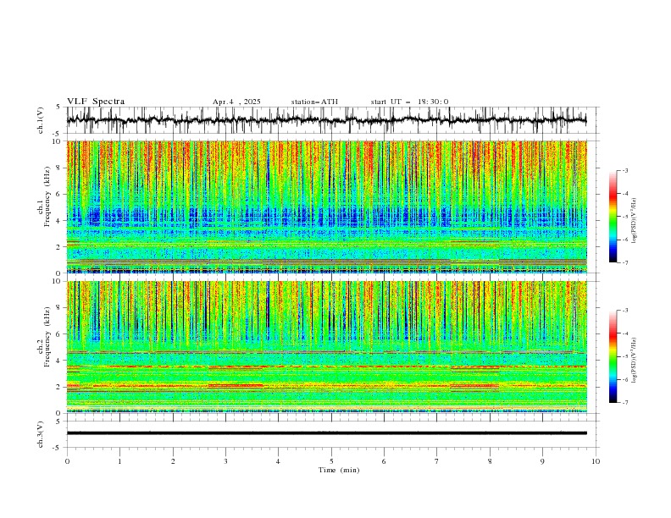Select the "Apr.4 , 2025" date text
This screenshot has width=671, height=518.
[236, 102]
